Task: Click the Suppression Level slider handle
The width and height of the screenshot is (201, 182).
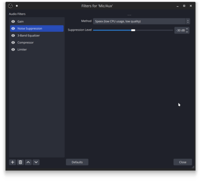Action: 133,30
